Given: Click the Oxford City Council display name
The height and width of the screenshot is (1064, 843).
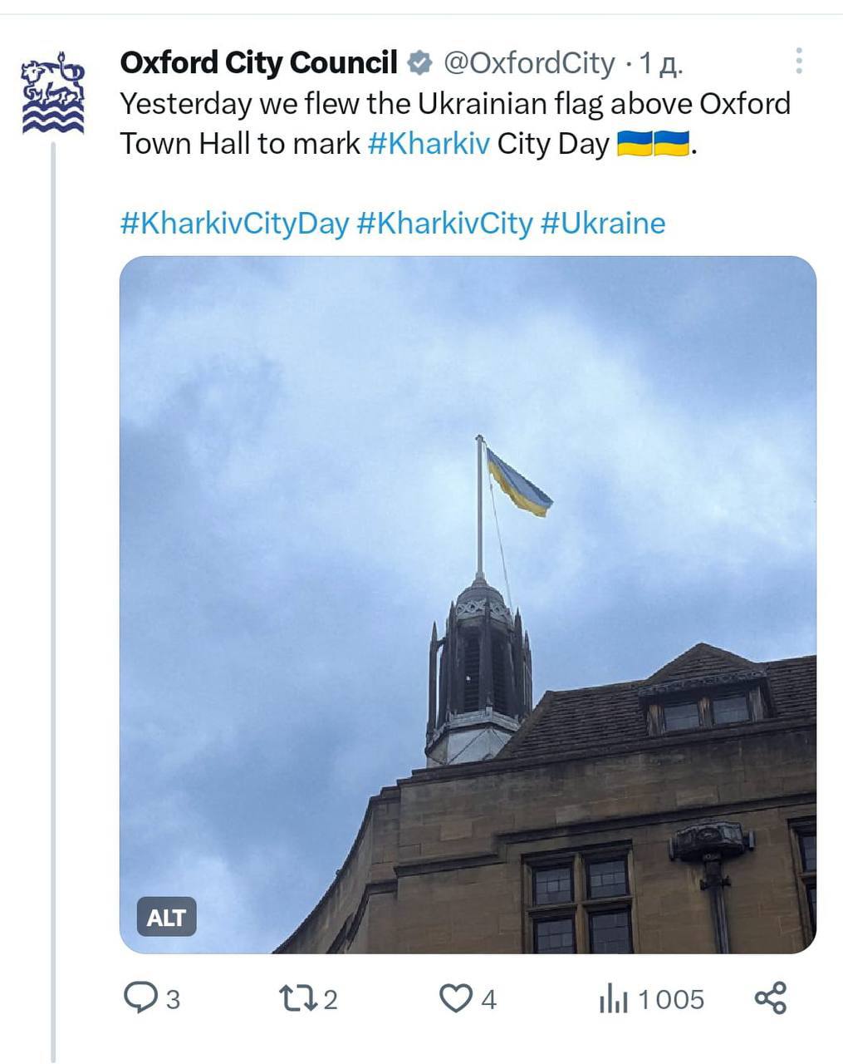Looking at the screenshot, I should pos(259,63).
